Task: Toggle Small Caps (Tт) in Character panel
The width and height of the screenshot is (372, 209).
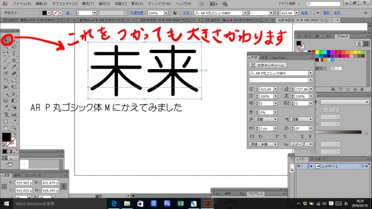Action: click(260, 136)
